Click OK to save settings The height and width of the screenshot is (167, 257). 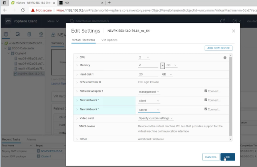(228, 157)
